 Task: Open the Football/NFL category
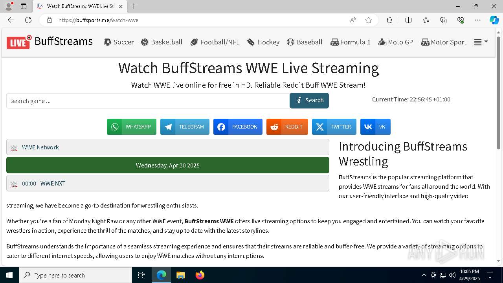(215, 42)
